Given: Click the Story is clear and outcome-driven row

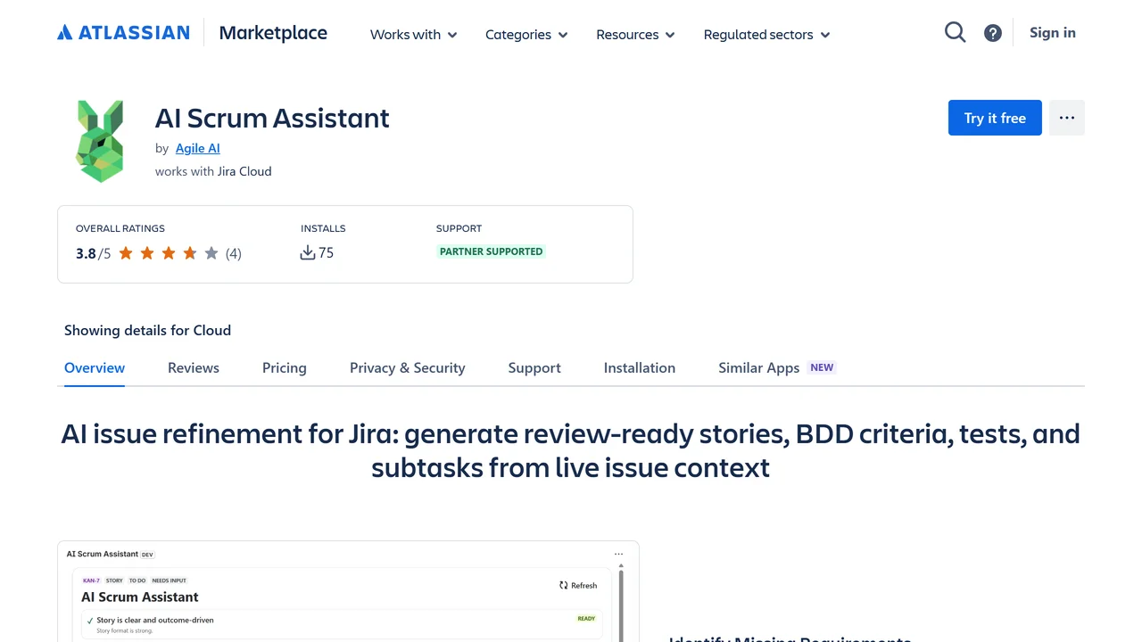Looking at the screenshot, I should [343, 625].
